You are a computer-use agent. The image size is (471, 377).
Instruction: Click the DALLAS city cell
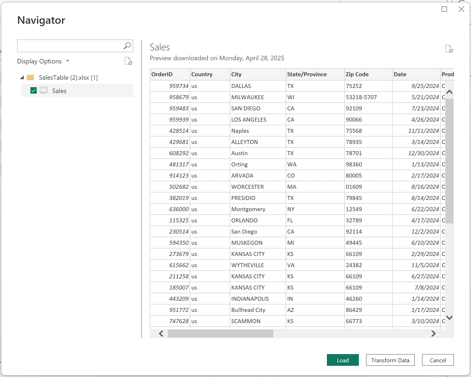point(258,86)
